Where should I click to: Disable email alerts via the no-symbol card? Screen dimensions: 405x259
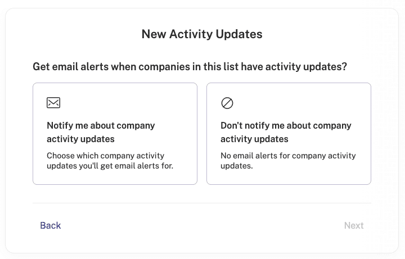tap(289, 134)
